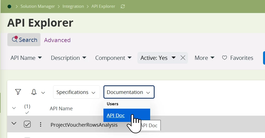Click the Search button
Image resolution: width=265 pixels, height=138 pixels.
24,40
